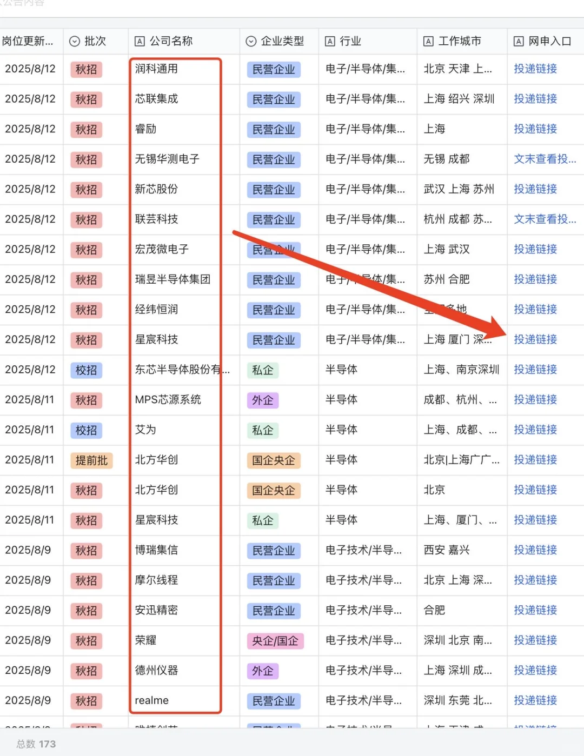Open 投递链接 for MPS芯源系统
584x756 pixels.
(x=535, y=399)
